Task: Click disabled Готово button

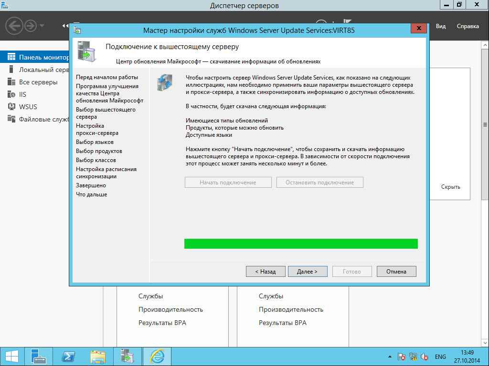Action: pyautogui.click(x=352, y=271)
